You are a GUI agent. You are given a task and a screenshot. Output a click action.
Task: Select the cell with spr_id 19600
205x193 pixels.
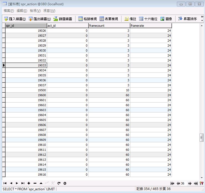[26, 95]
